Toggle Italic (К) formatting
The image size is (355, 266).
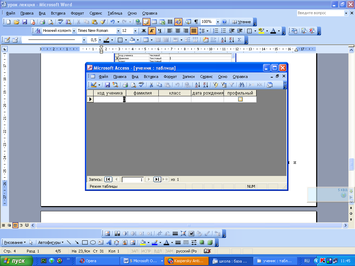coord(152,31)
